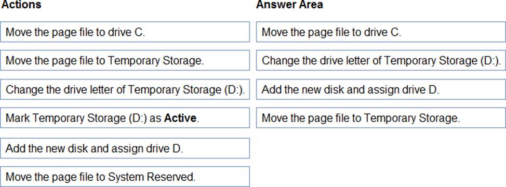
Task: Click the words 'System Reserved' in the last action
Action: pyautogui.click(x=151, y=177)
